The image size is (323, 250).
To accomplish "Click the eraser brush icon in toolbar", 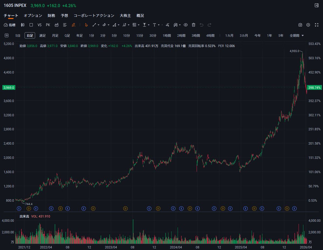I will 167,25.
